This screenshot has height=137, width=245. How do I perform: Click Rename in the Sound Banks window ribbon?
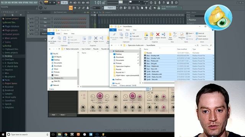coord(163,35)
